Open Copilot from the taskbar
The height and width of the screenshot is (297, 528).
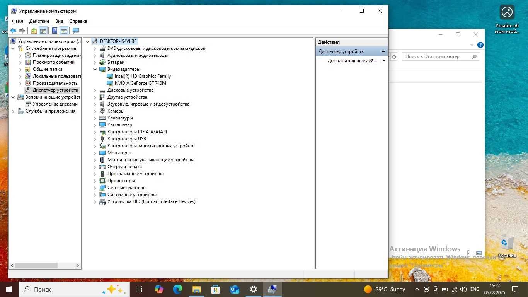point(158,289)
